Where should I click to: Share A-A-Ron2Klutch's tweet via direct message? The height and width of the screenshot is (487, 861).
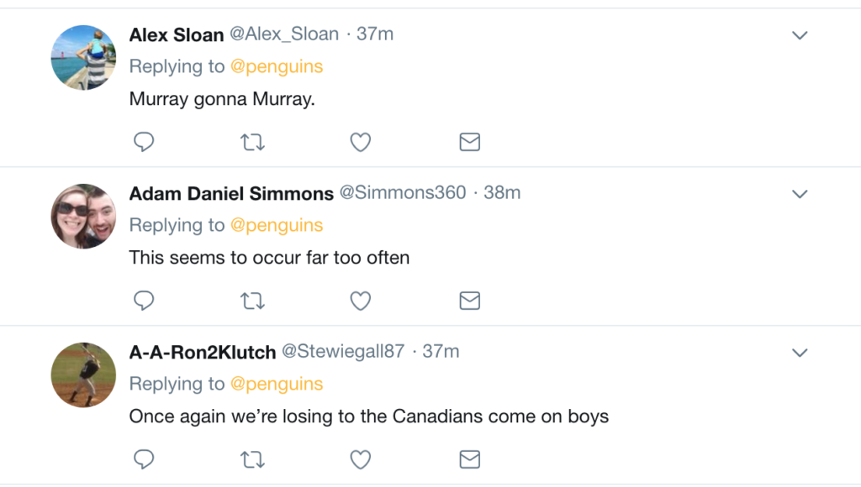pyautogui.click(x=469, y=459)
